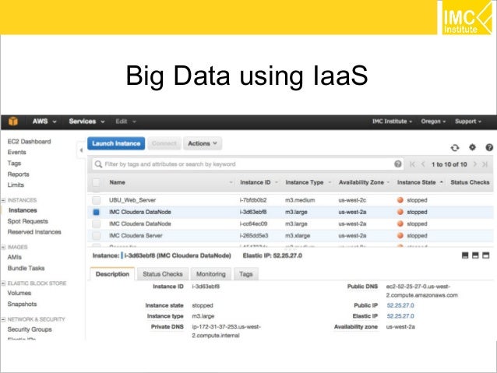Image resolution: width=497 pixels, height=373 pixels.
Task: Open Spot Requests in the sidebar
Action: pyautogui.click(x=27, y=221)
